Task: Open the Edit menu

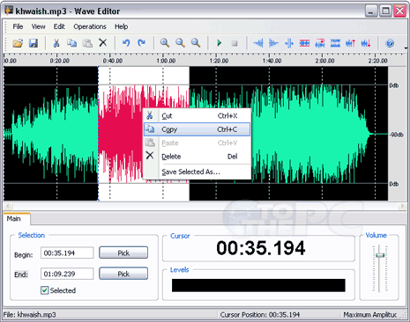Action: click(x=59, y=26)
